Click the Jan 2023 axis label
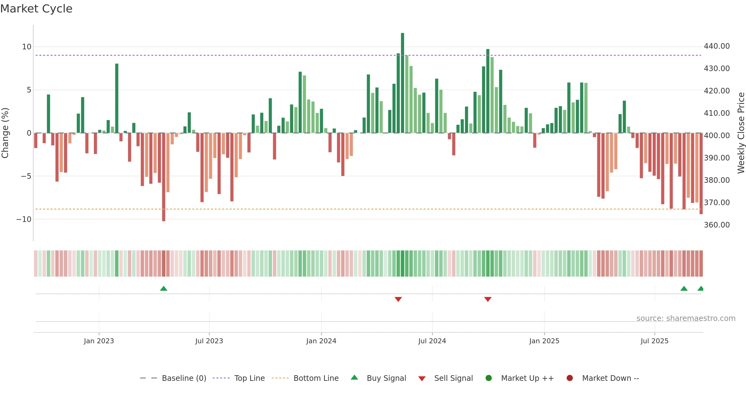 (99, 341)
